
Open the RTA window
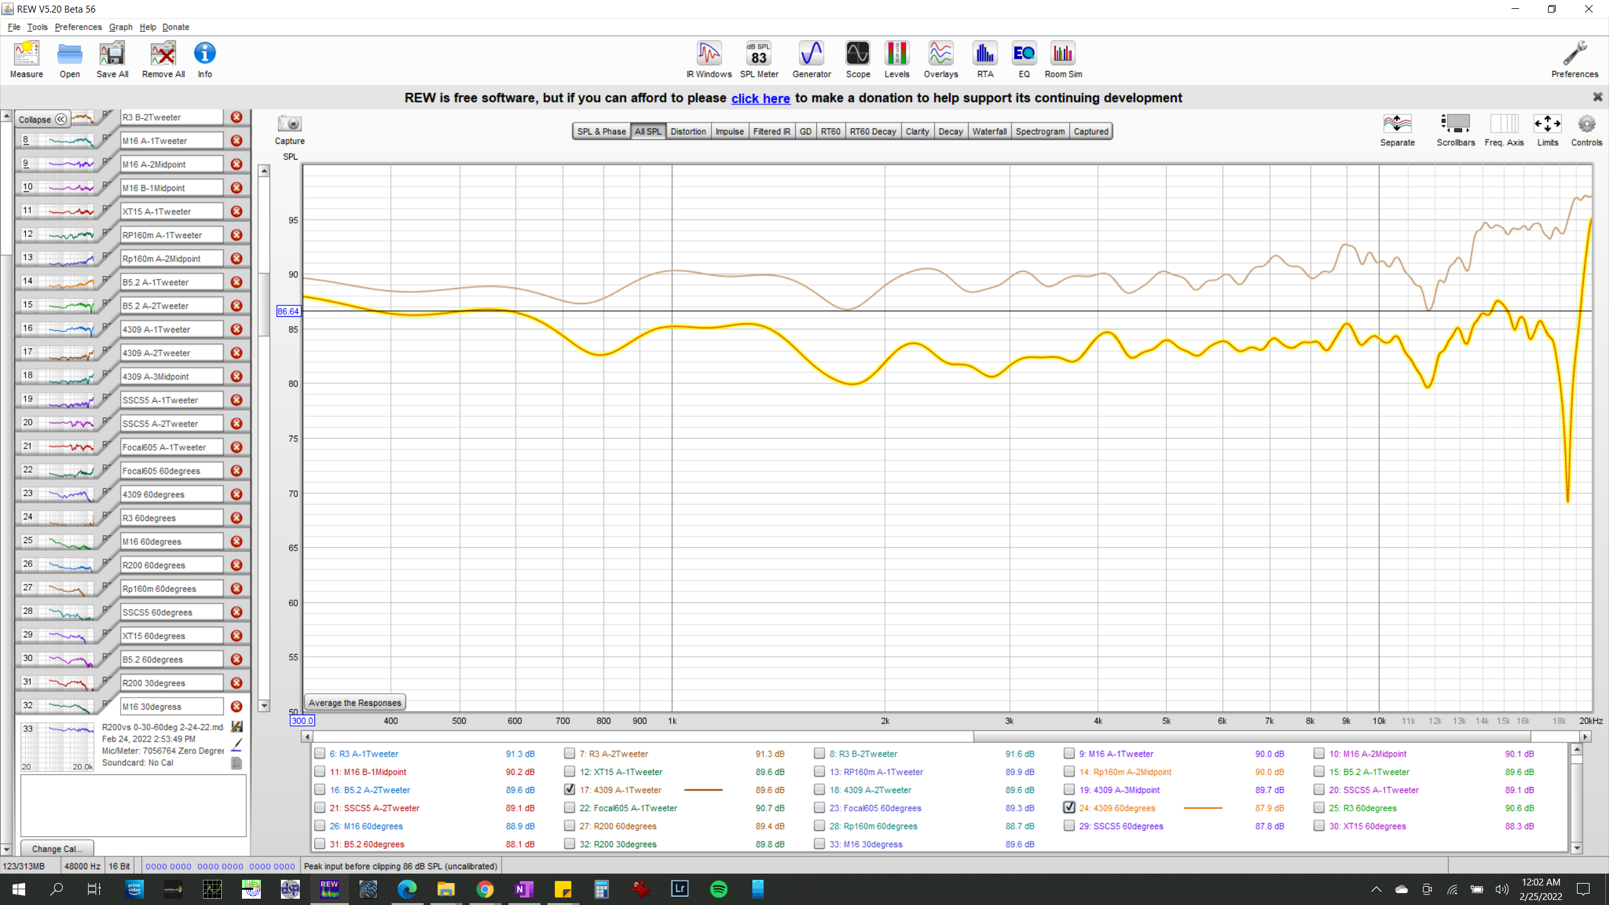coord(985,60)
